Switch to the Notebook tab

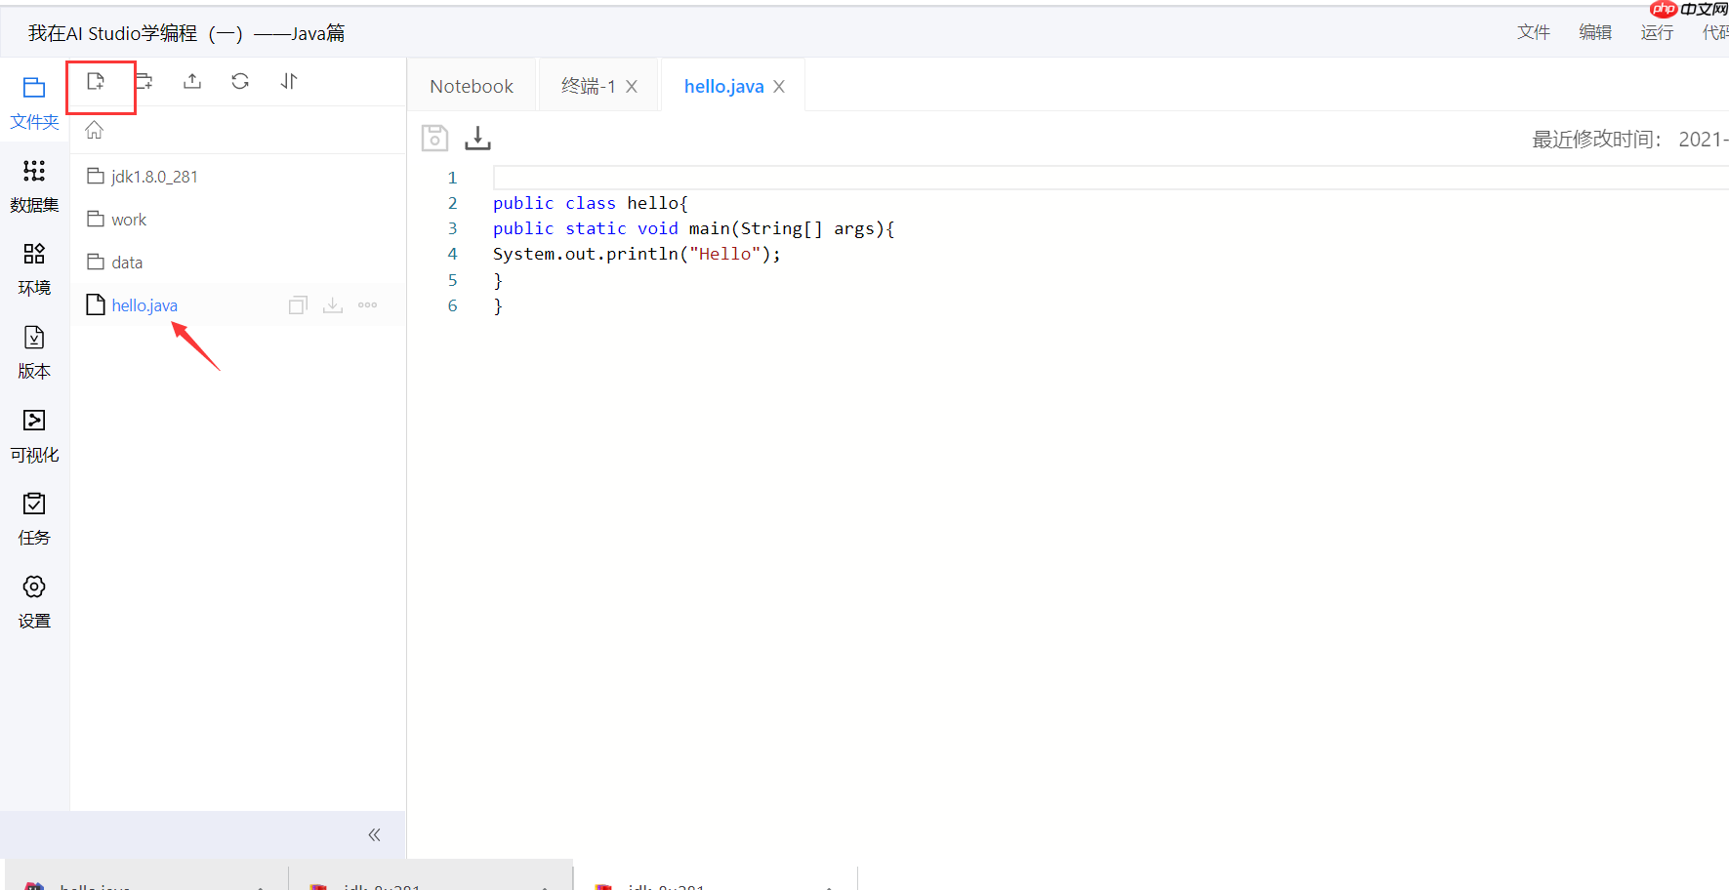472,86
